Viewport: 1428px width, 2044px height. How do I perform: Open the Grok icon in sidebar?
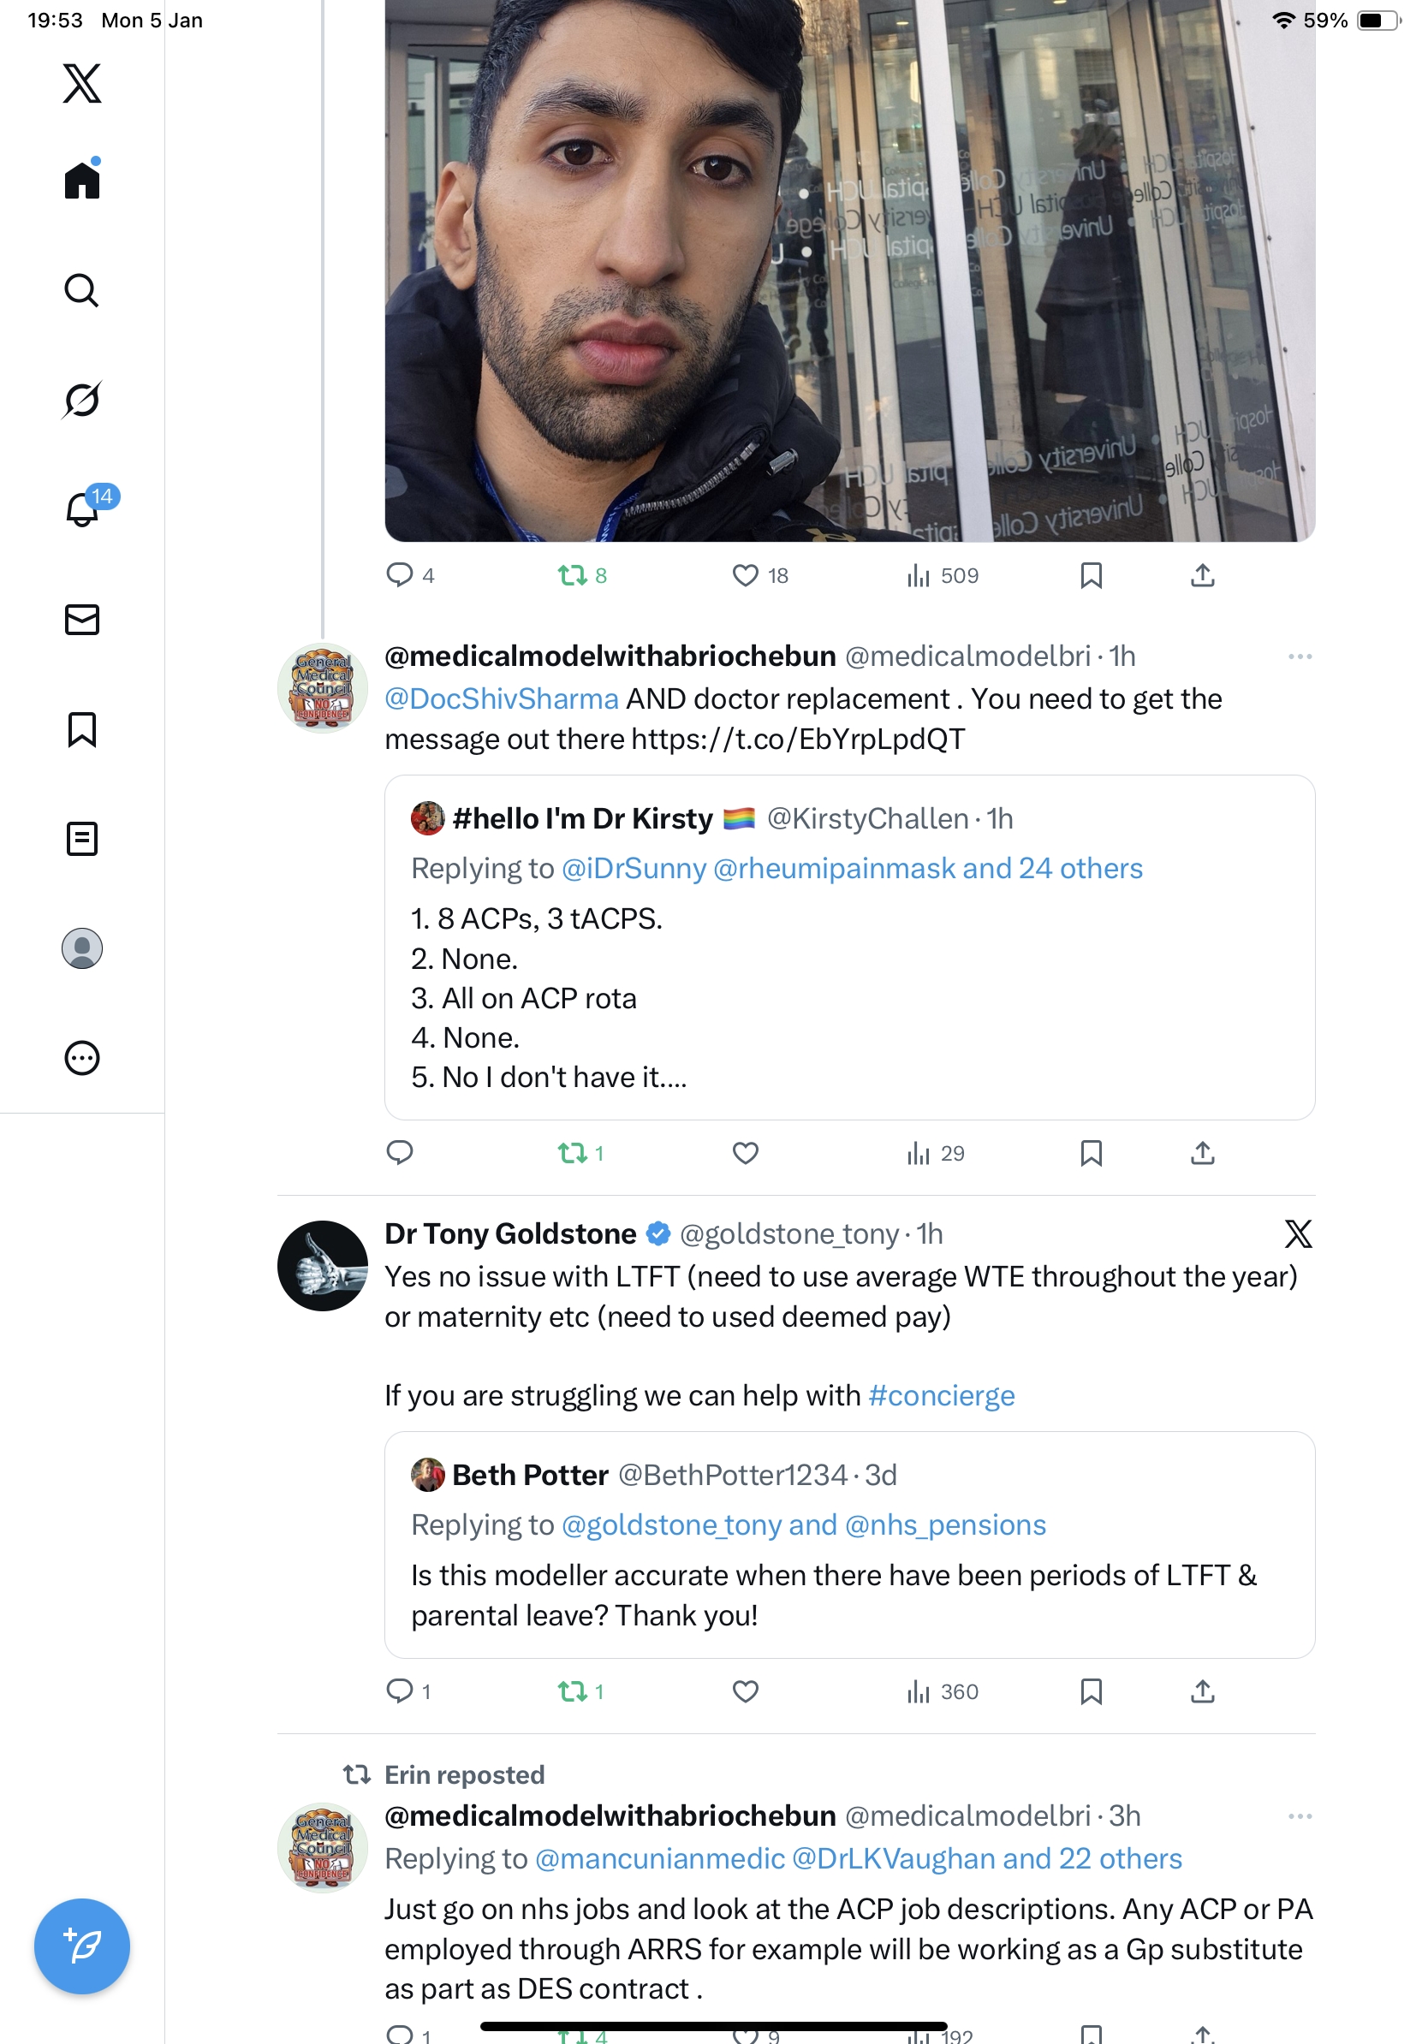click(x=82, y=400)
